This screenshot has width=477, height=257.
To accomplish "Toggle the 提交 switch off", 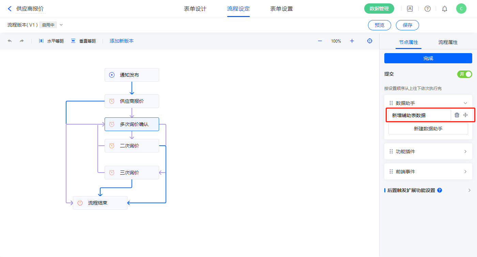I will click(464, 74).
